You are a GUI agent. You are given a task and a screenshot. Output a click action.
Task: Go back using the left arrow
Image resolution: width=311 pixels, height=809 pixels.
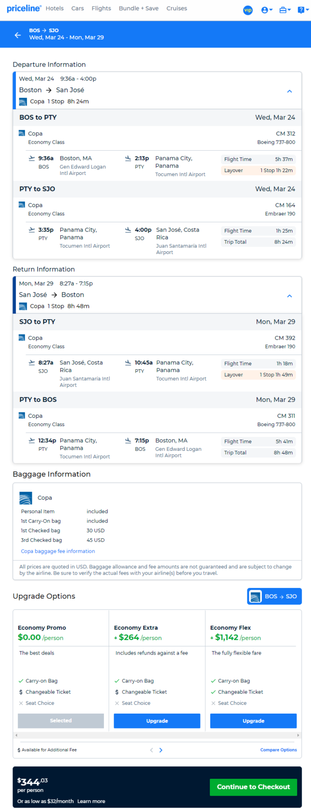18,35
